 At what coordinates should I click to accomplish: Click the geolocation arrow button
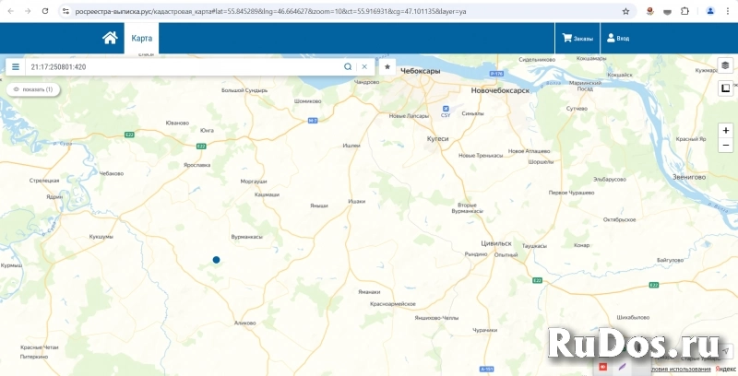[x=726, y=351]
